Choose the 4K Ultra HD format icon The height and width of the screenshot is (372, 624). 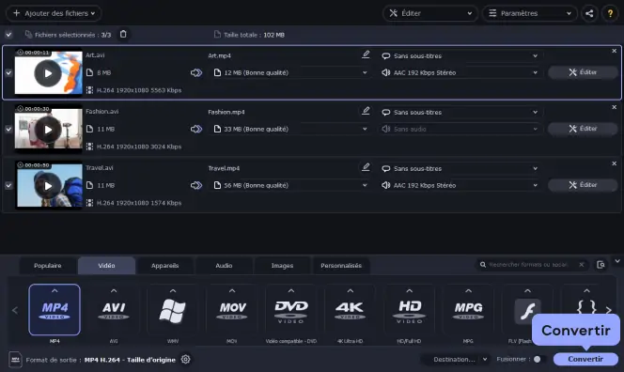coord(351,310)
